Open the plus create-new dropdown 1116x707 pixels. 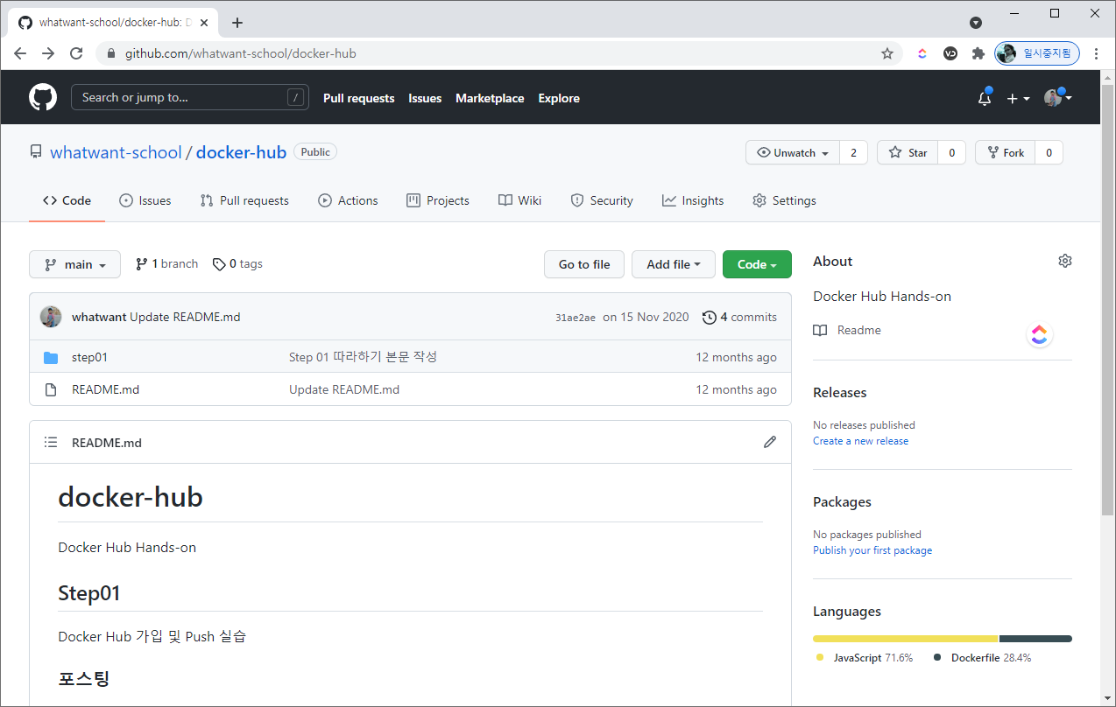1018,98
